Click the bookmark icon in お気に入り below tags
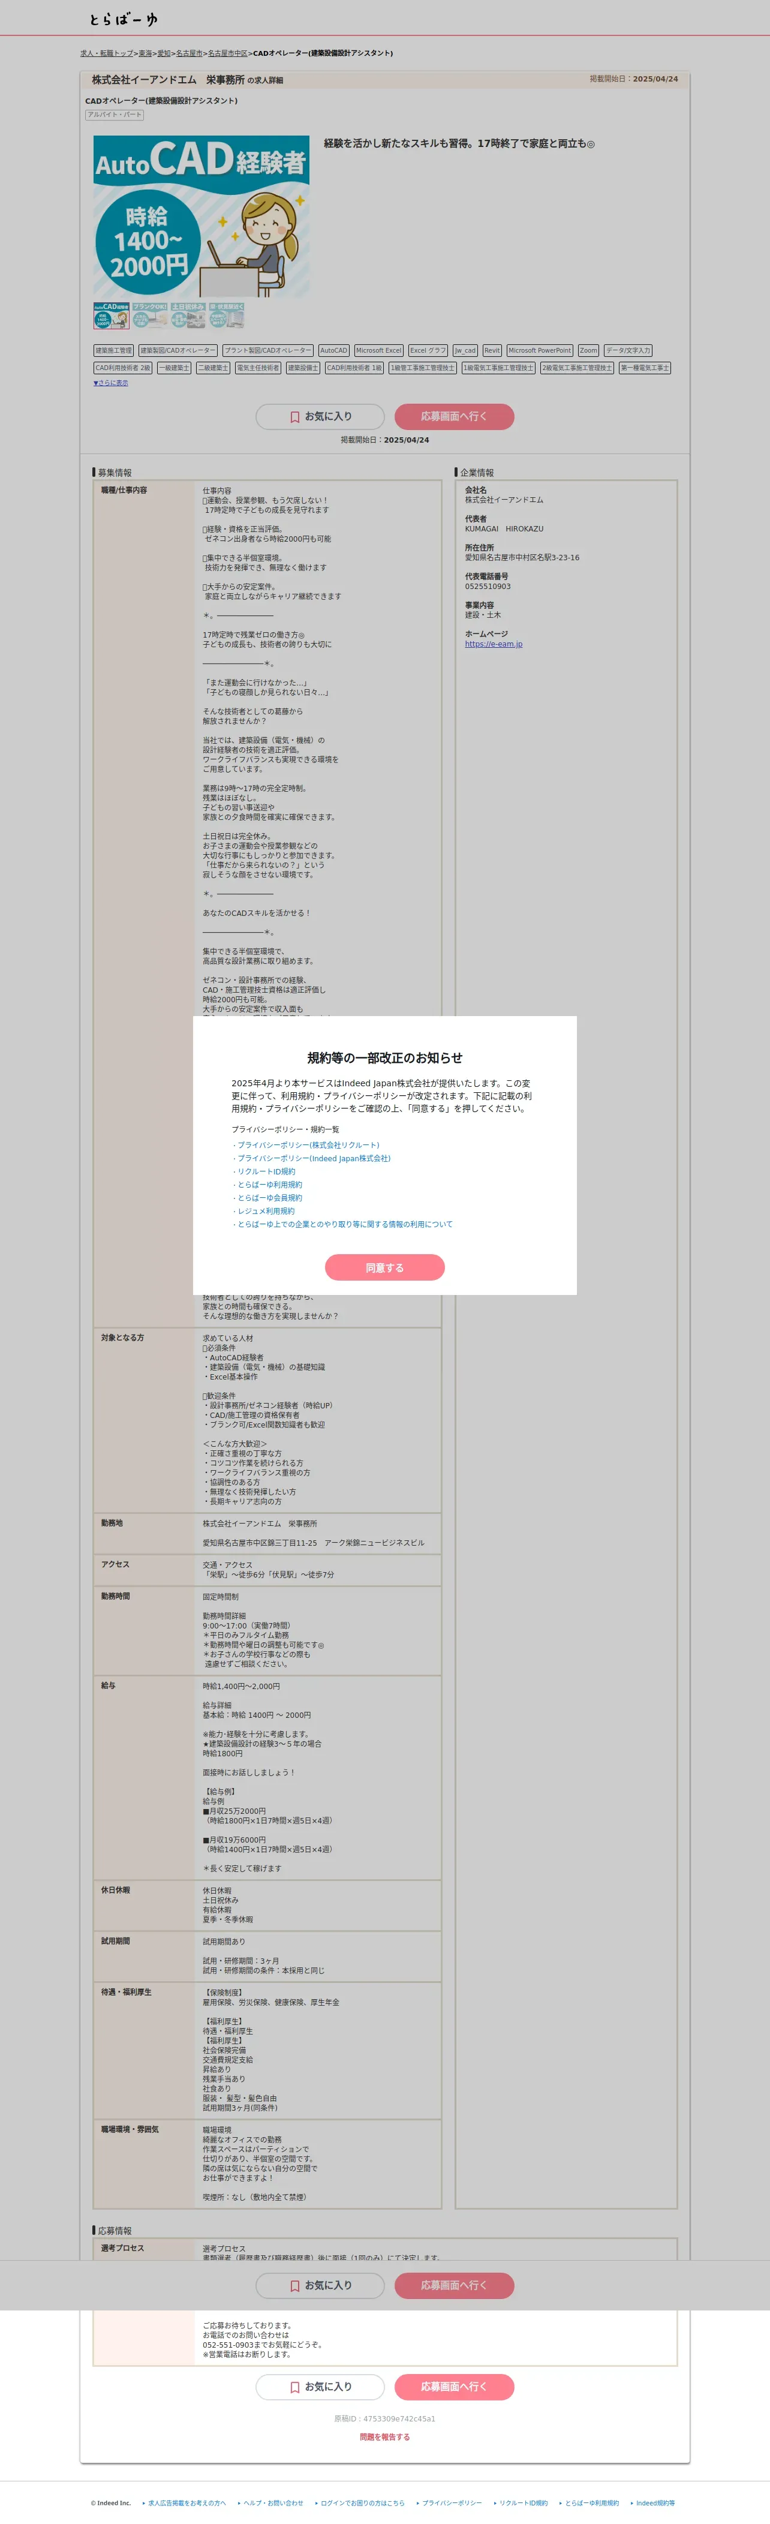Screen dimensions: 770x2524 pyautogui.click(x=295, y=416)
